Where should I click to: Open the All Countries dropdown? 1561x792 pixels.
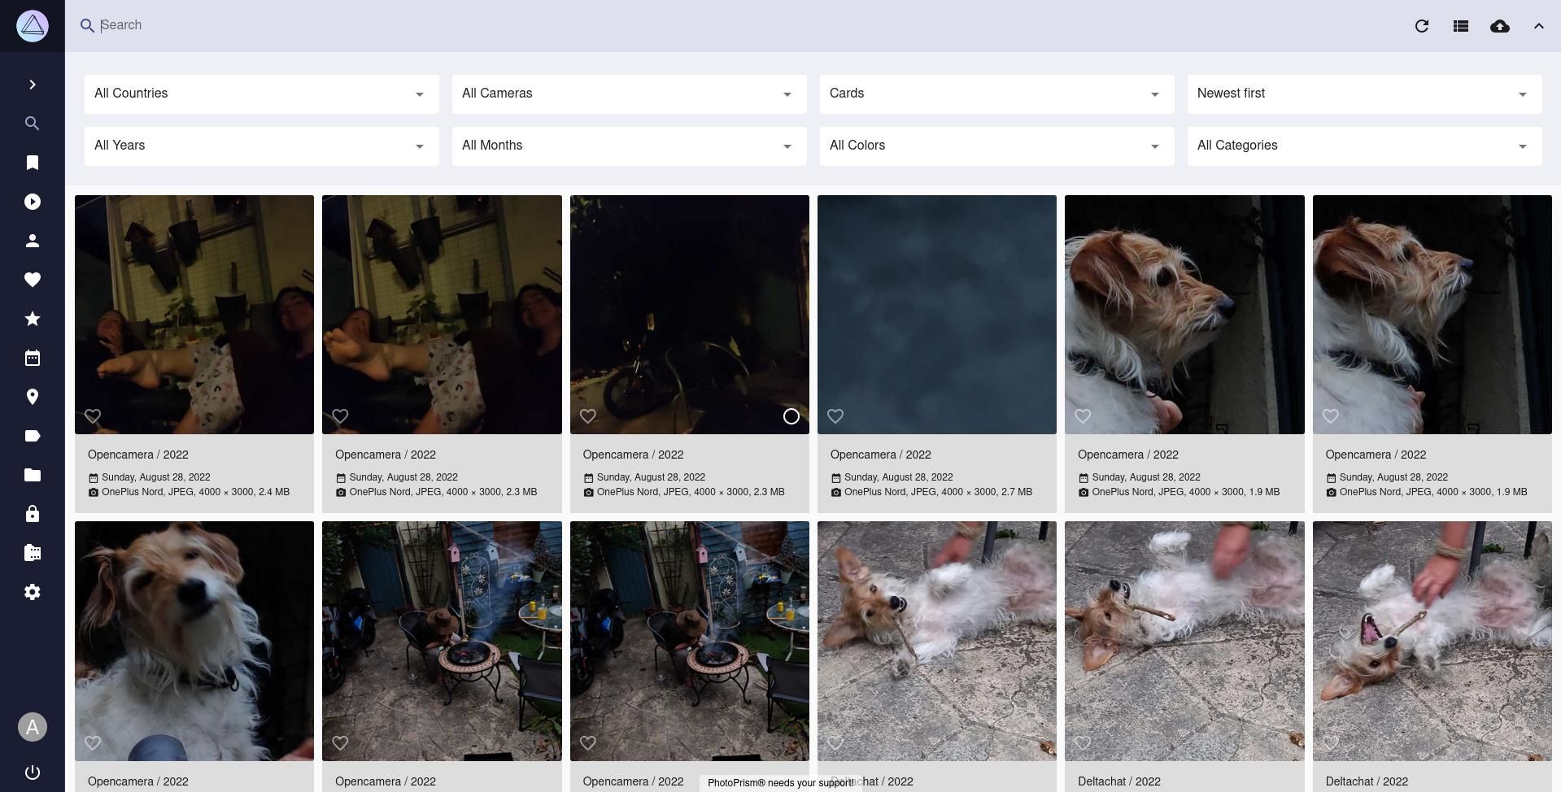pos(260,94)
